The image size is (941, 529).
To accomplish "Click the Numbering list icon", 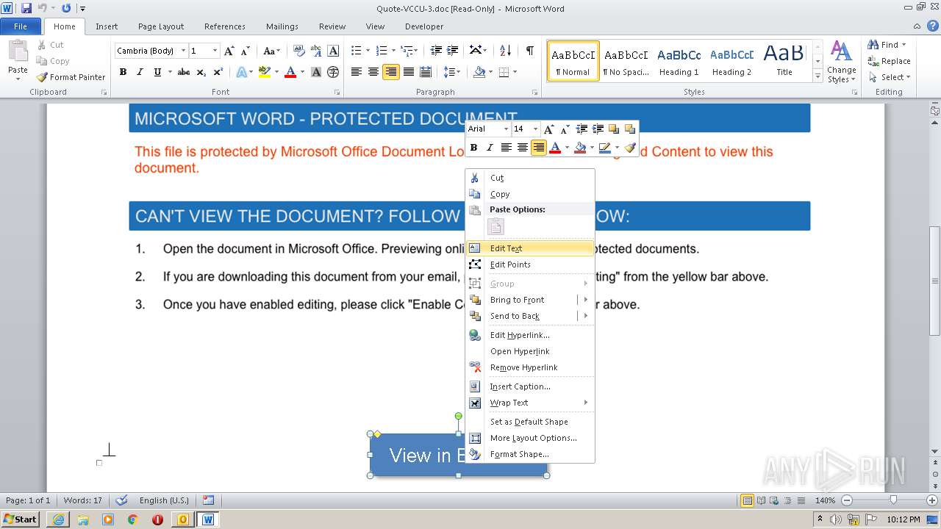I will click(x=382, y=51).
